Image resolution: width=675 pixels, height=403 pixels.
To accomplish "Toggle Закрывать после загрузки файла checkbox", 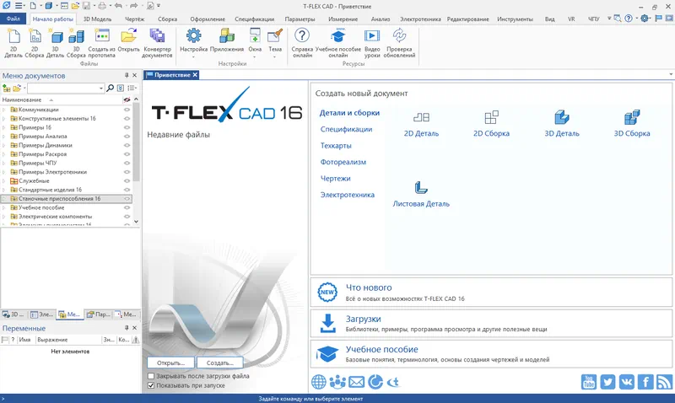I will point(151,376).
